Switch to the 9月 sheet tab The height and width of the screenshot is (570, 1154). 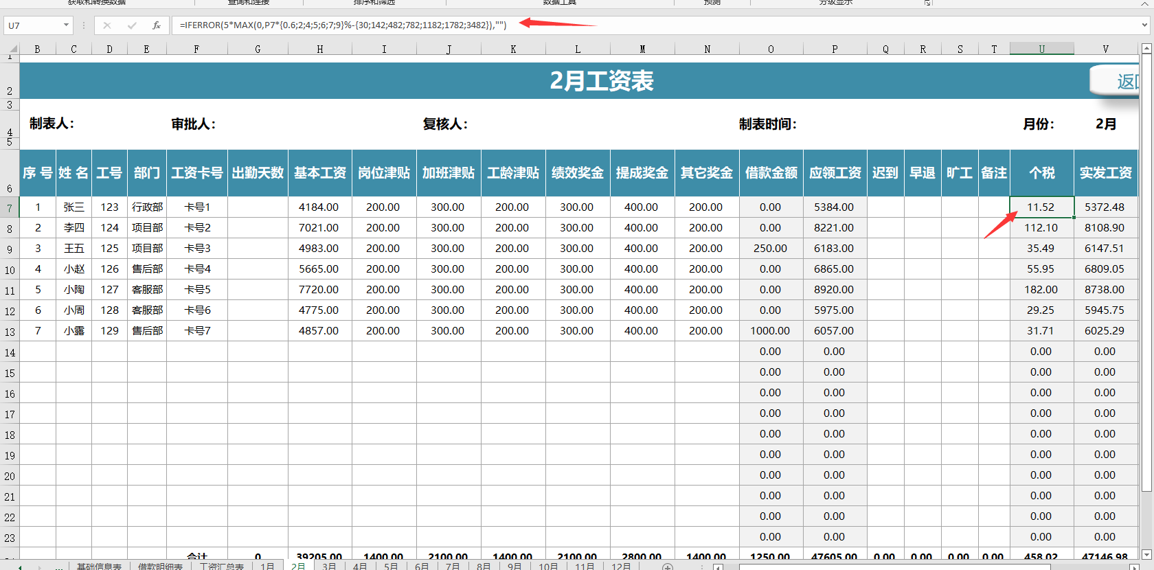coord(514,566)
